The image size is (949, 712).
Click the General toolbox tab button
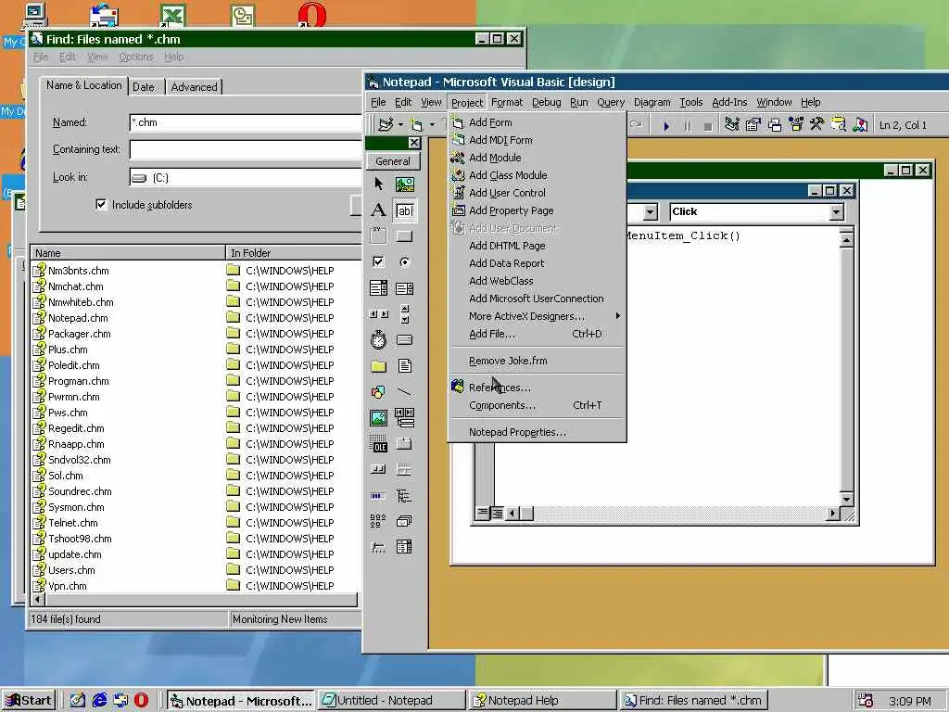393,161
